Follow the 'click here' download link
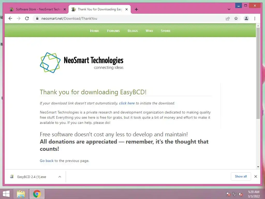The image size is (265, 199). 127,103
